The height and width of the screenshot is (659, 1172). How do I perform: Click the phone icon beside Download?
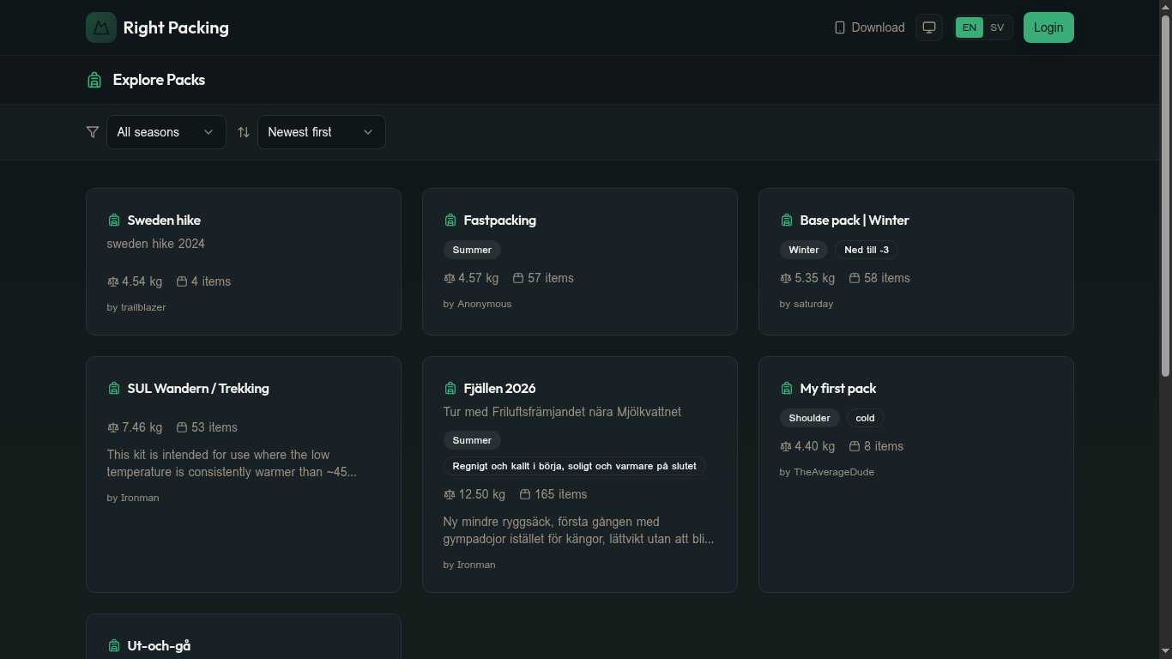840,27
